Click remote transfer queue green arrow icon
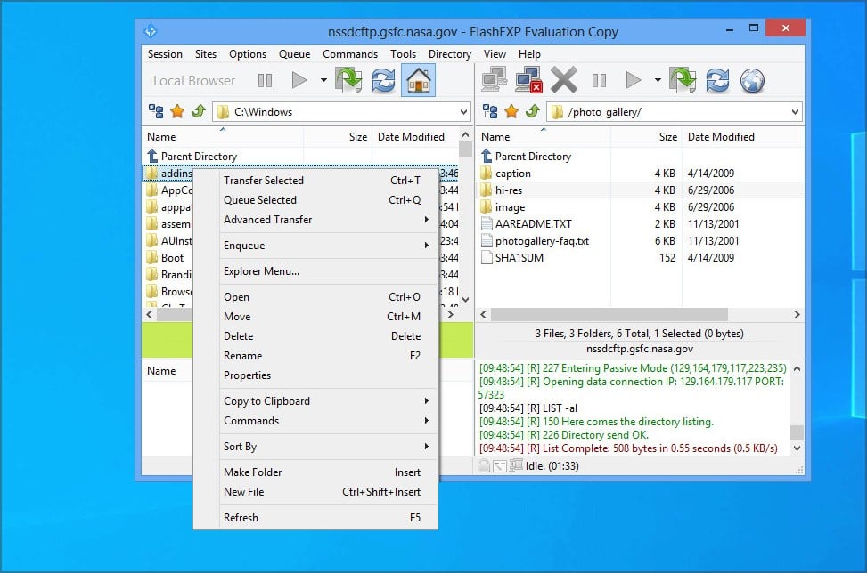Screen dimensions: 867x573 click(x=683, y=81)
